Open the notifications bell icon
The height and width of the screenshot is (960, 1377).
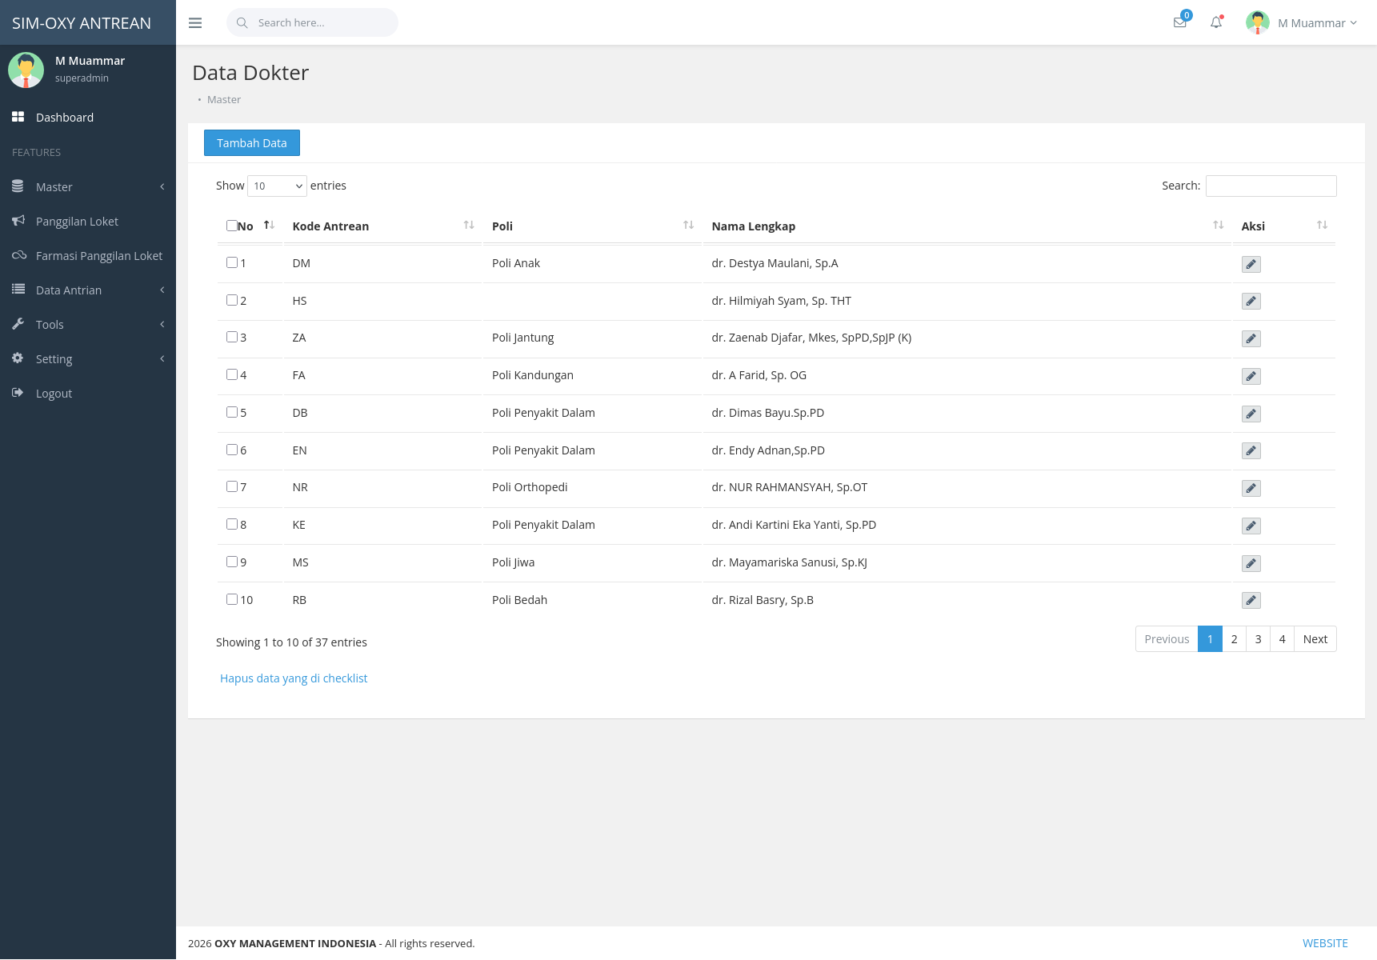(1216, 22)
